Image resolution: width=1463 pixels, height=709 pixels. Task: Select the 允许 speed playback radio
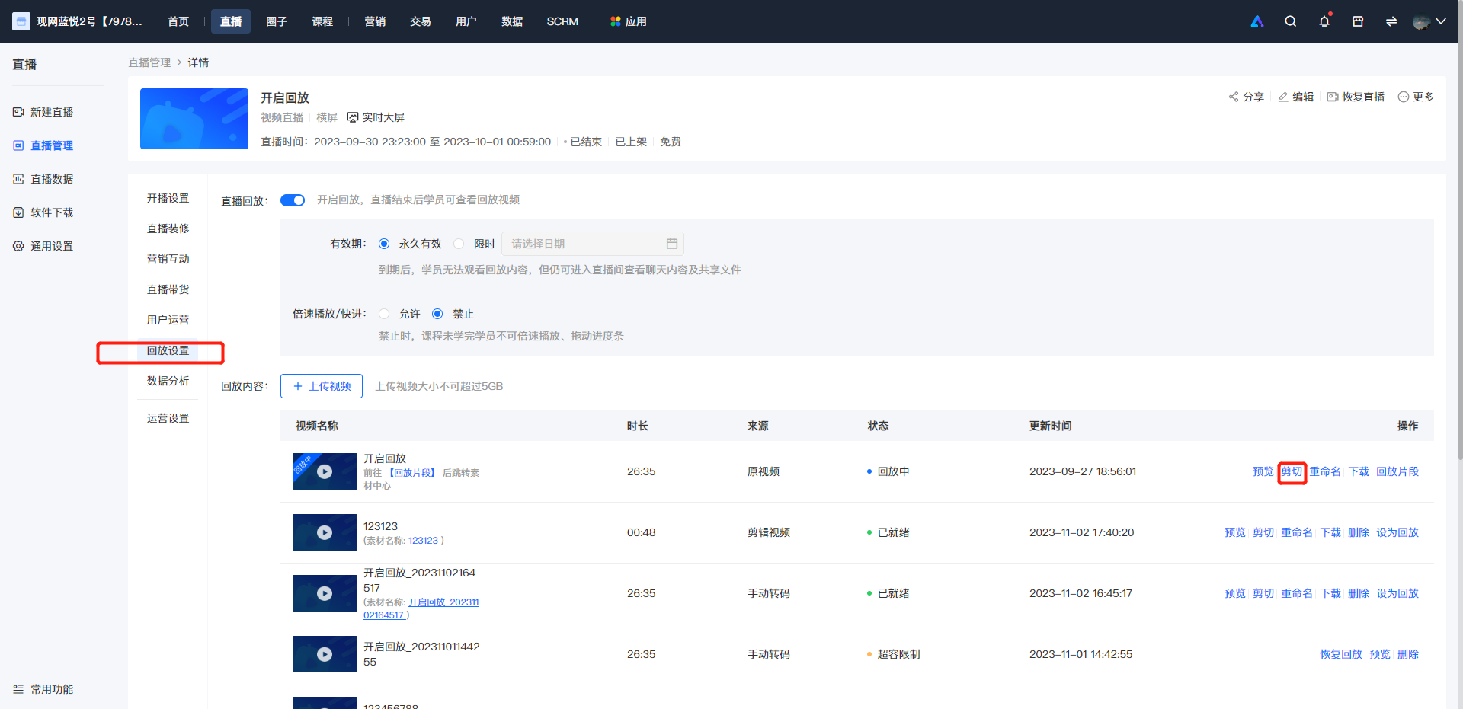click(384, 314)
